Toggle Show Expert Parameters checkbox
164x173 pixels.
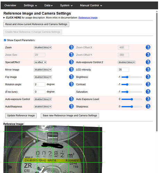(x=5, y=40)
